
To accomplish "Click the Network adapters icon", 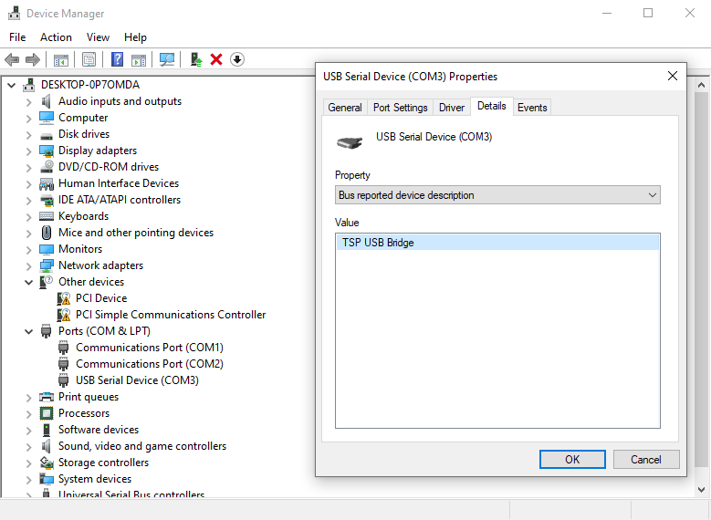I will click(47, 265).
